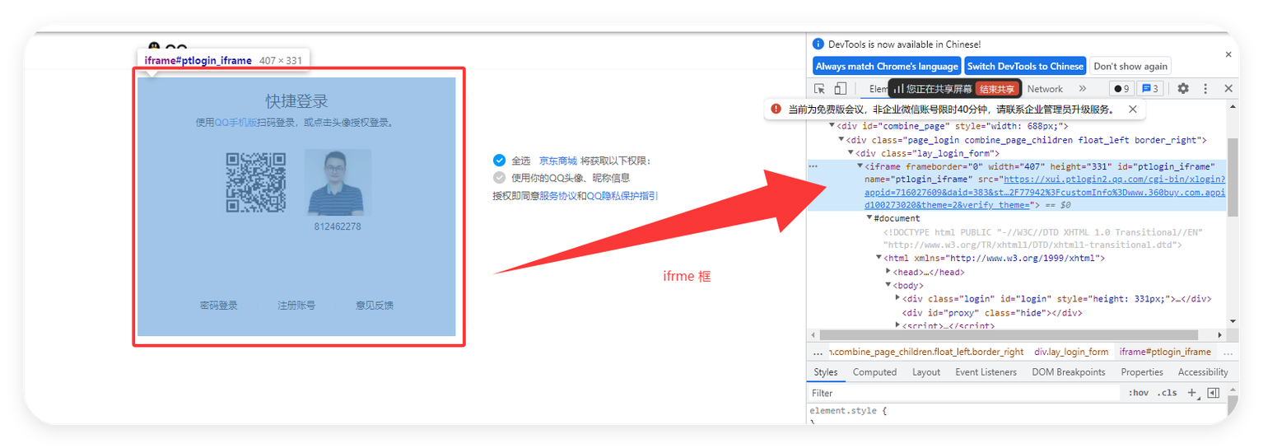This screenshot has height=448, width=1263.
Task: Open the QQ隐私保护指引 link
Action: pyautogui.click(x=622, y=195)
